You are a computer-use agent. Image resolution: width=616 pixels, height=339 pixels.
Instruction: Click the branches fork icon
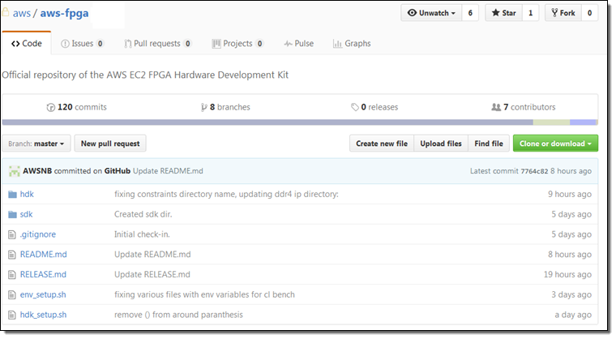click(x=203, y=107)
